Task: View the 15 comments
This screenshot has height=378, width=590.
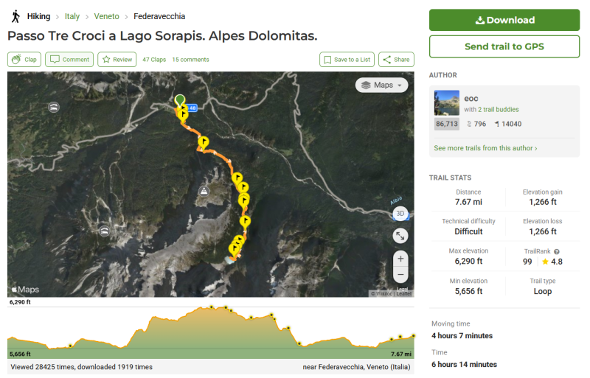Action: (x=190, y=60)
